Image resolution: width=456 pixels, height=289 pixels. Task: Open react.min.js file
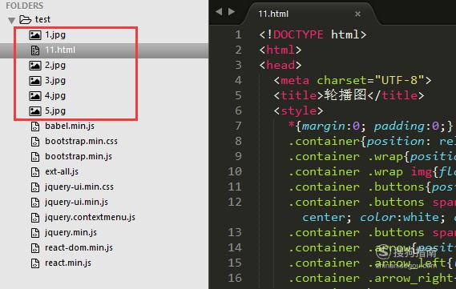(68, 263)
